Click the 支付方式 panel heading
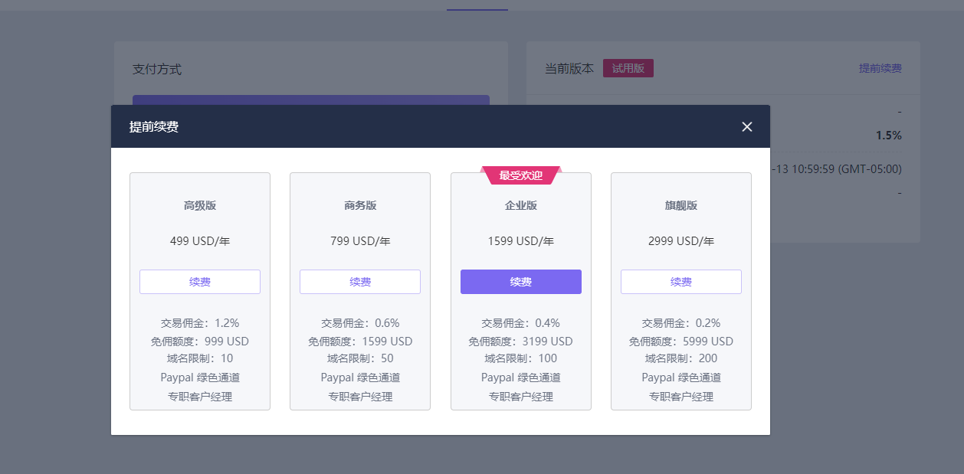Viewport: 964px width, 474px height. 157,69
